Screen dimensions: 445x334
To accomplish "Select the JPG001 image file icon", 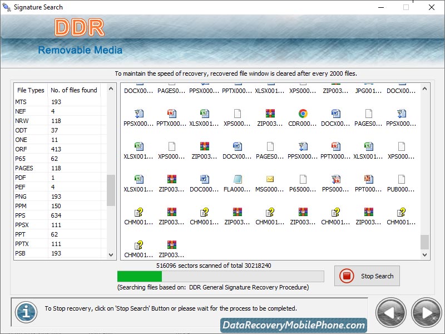I will coord(368,89).
